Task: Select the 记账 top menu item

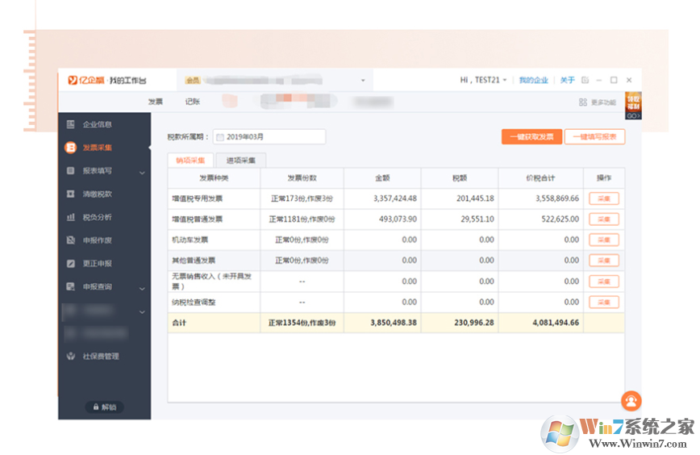Action: (x=193, y=102)
